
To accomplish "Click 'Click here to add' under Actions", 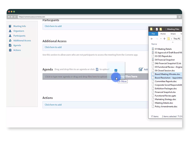I will [53, 105].
